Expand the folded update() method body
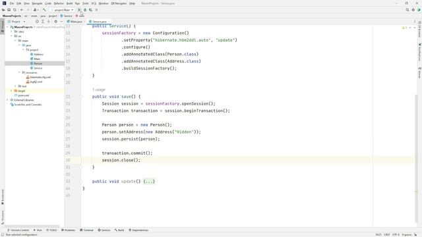Image resolution: width=422 pixels, height=237 pixels. (x=149, y=182)
